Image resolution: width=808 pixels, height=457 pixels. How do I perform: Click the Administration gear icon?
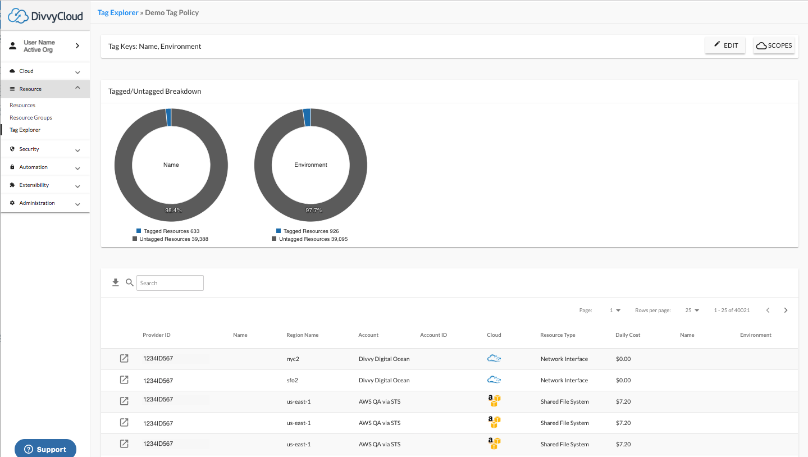(x=12, y=203)
